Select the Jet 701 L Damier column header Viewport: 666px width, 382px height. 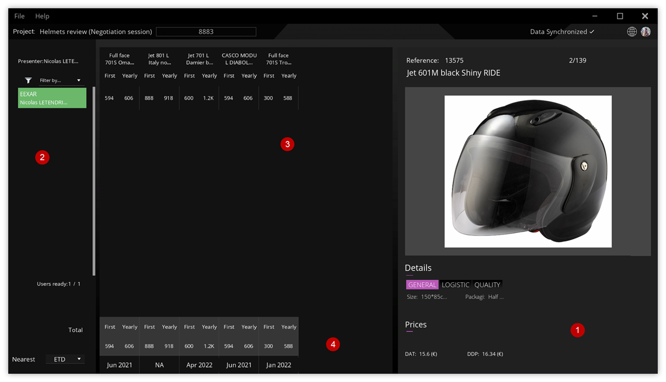pyautogui.click(x=199, y=59)
